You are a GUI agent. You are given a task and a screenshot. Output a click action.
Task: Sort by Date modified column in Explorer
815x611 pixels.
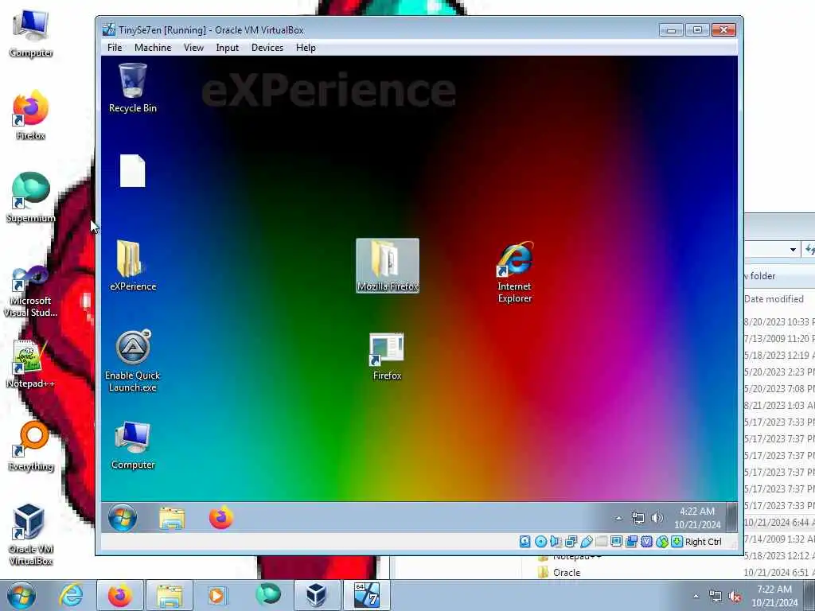click(x=774, y=299)
